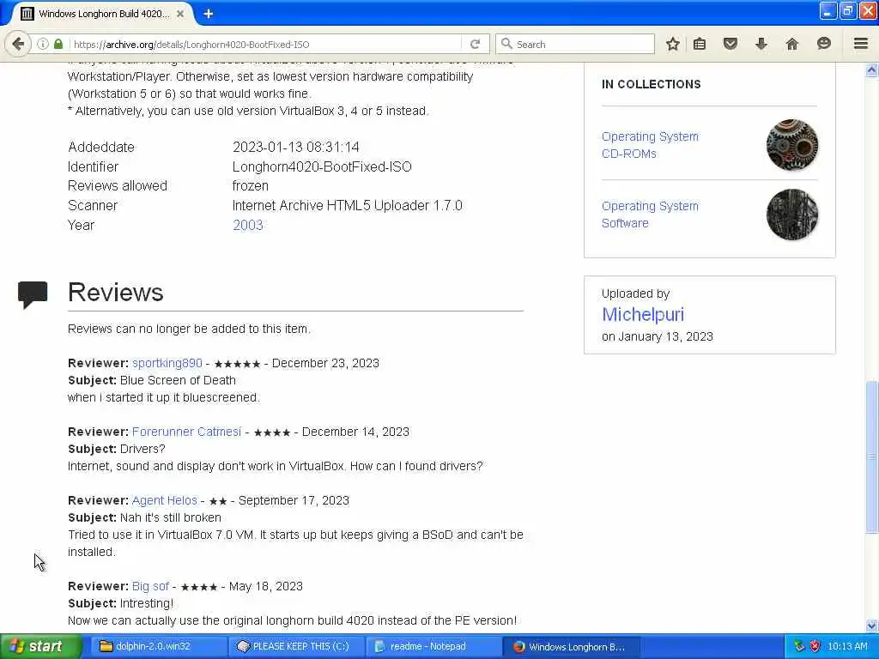
Task: Save page to Pocket icon
Action: pos(730,44)
